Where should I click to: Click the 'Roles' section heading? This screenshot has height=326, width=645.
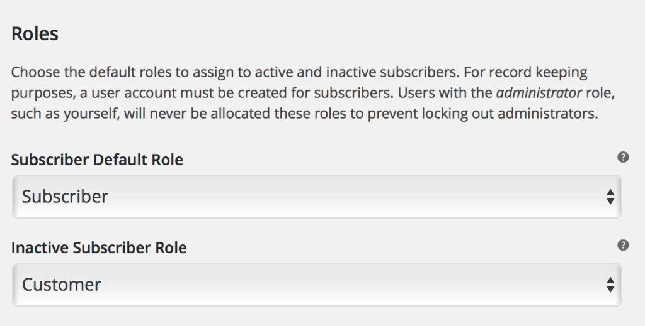click(x=35, y=33)
